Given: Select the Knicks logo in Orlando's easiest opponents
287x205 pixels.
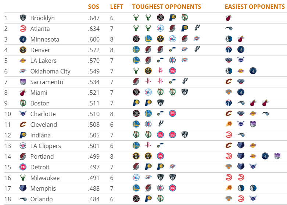Looking at the screenshot, I should 229,198.
